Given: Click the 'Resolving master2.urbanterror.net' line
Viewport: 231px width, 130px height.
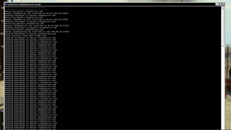Looking at the screenshot, I should coord(24,23).
